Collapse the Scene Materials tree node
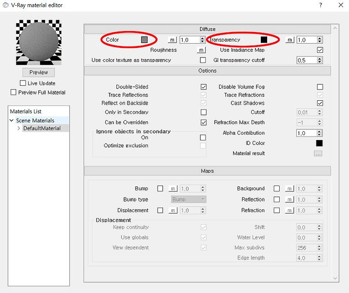349x293 pixels. pyautogui.click(x=12, y=120)
